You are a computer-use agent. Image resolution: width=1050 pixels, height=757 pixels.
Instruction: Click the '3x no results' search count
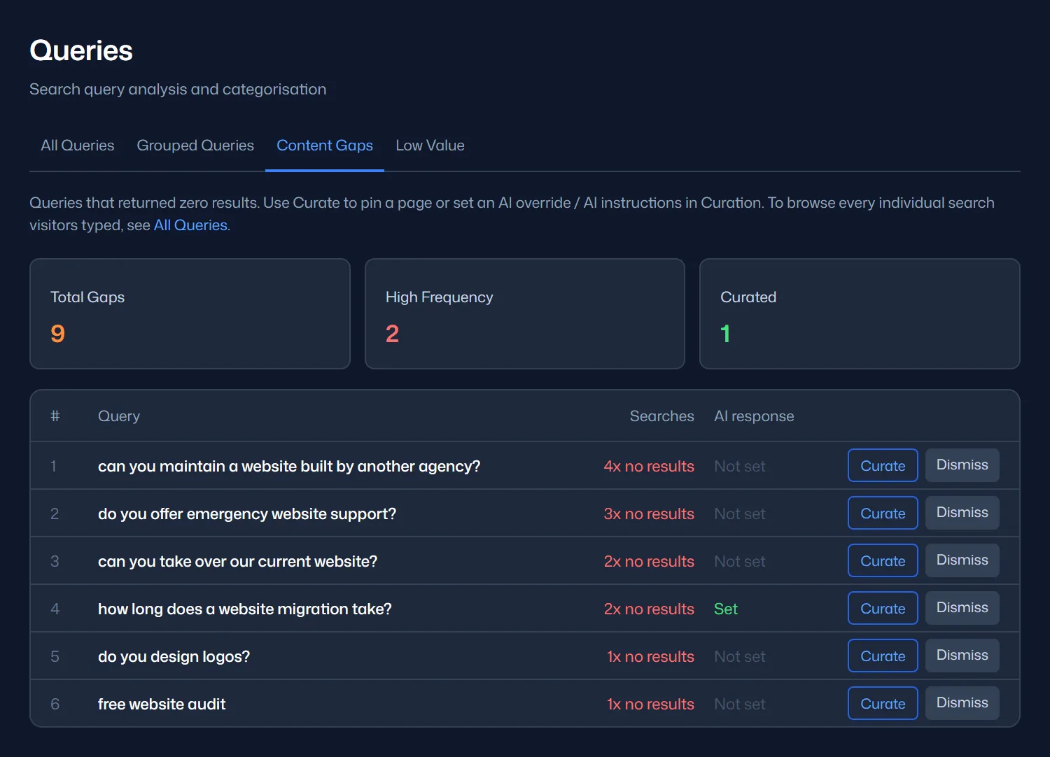coord(649,514)
